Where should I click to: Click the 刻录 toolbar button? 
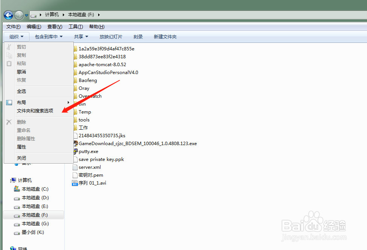pos(138,37)
